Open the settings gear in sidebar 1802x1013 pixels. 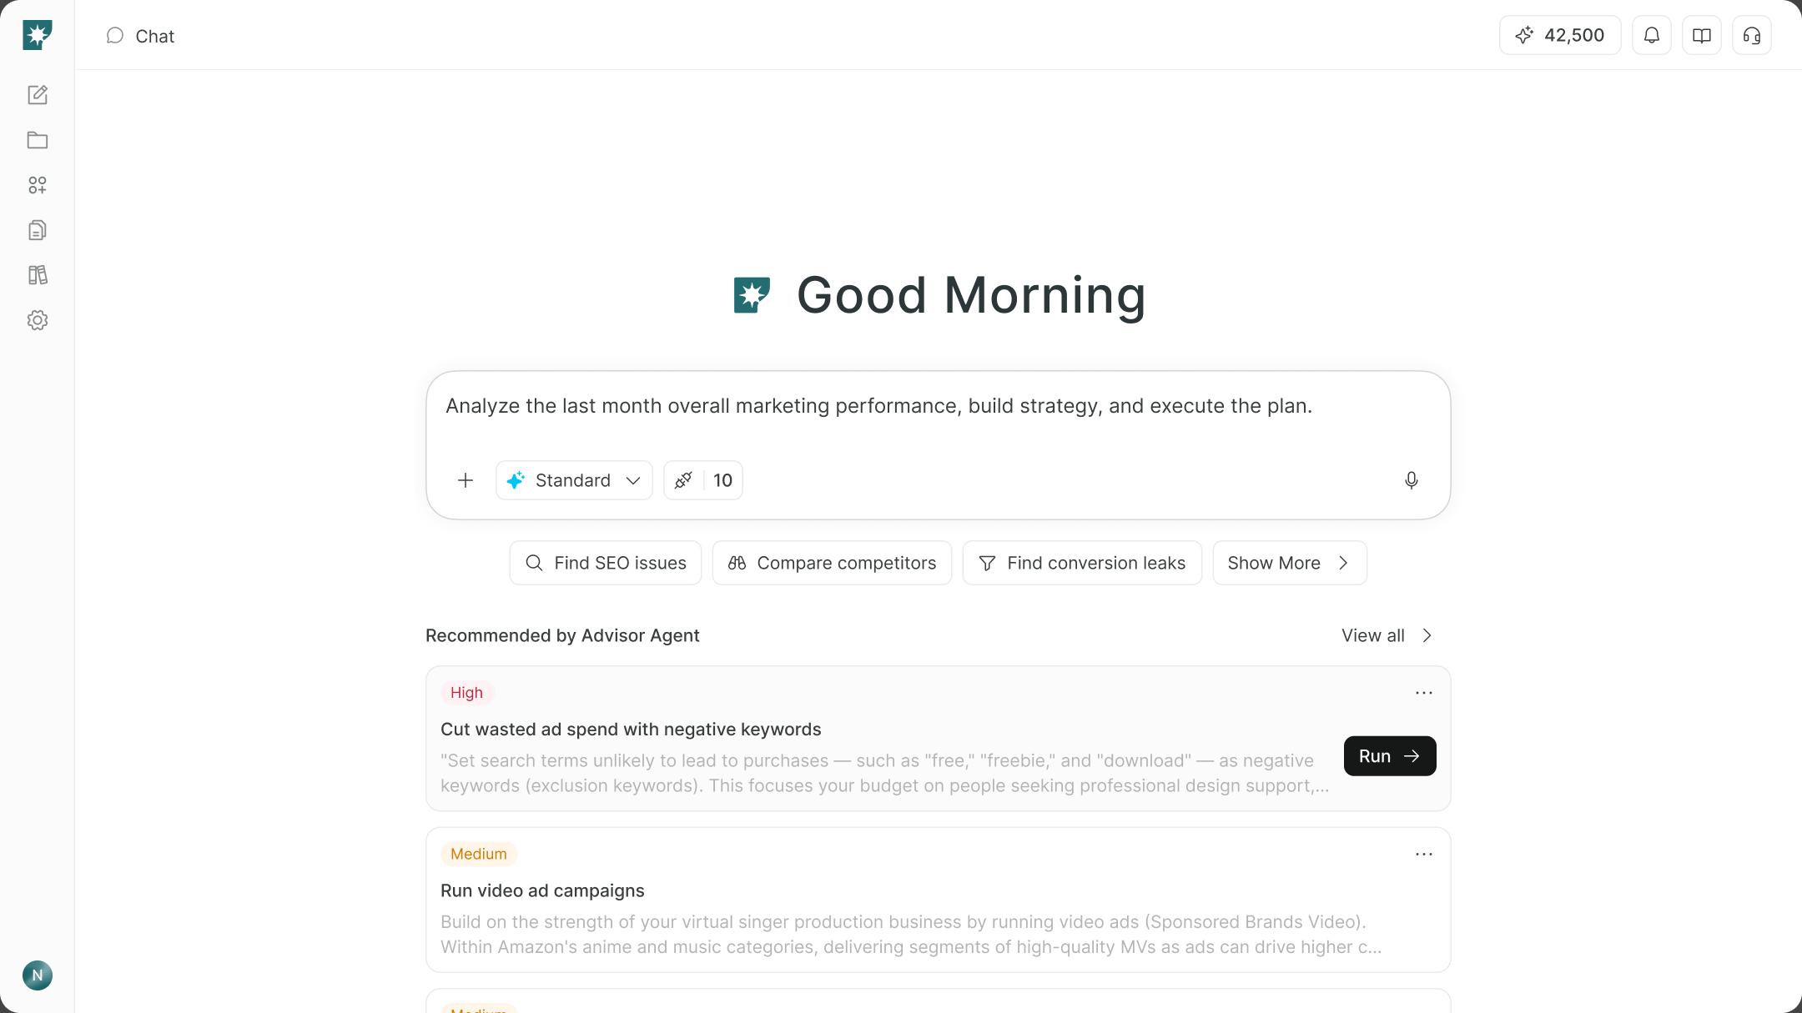pyautogui.click(x=38, y=320)
